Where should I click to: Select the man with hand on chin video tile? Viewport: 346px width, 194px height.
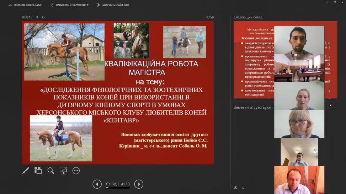coord(299,152)
